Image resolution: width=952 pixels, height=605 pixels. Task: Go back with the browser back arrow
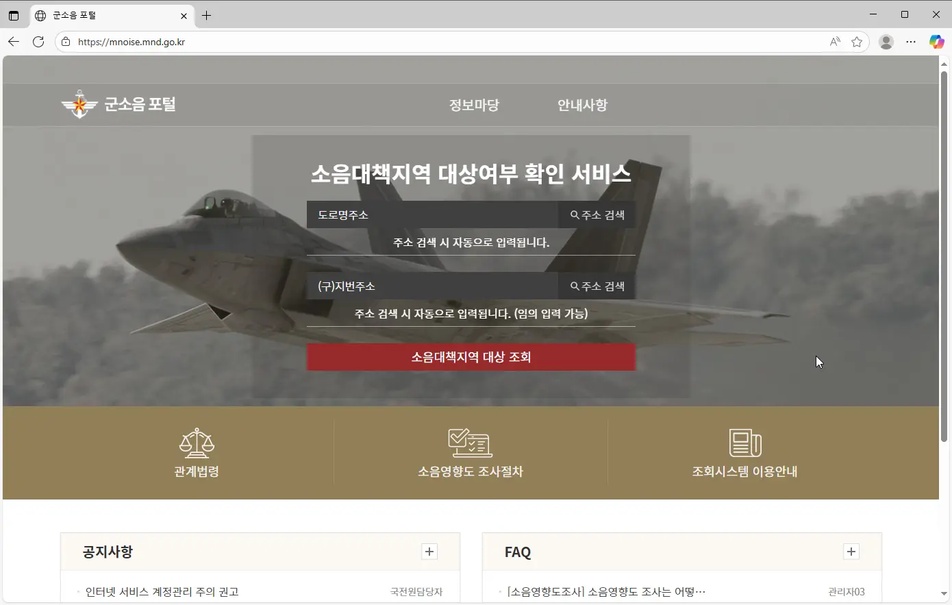click(14, 42)
